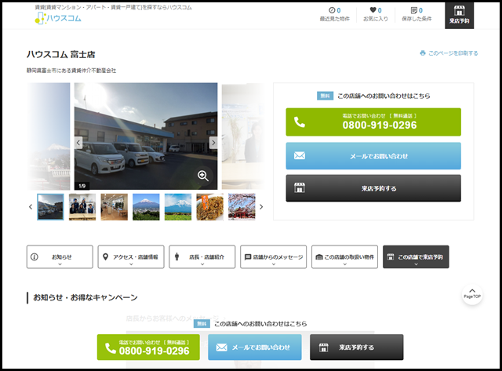Click store icon in bottom bar

[x=323, y=347]
